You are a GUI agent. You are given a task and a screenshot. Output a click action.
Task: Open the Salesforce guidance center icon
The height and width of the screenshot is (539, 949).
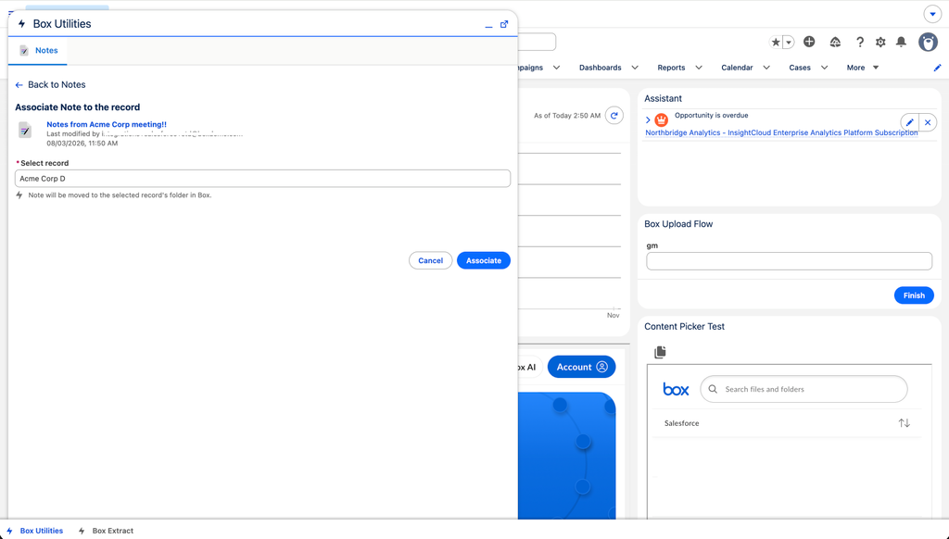click(835, 42)
